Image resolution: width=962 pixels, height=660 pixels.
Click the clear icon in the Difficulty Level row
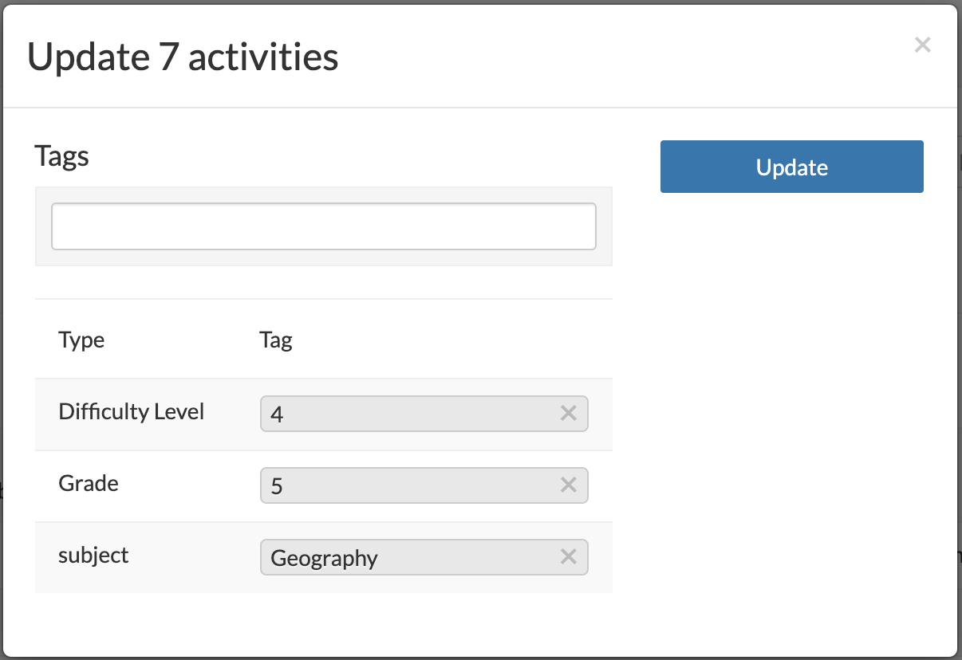coord(568,413)
